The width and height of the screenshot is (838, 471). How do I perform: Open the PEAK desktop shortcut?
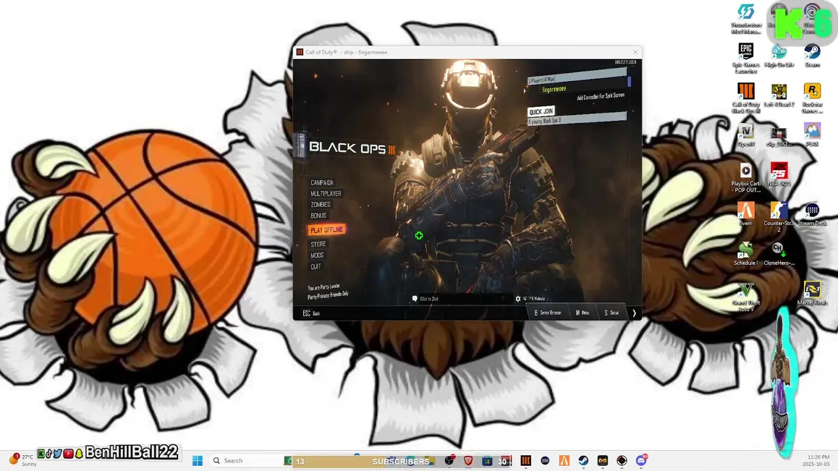click(x=812, y=135)
